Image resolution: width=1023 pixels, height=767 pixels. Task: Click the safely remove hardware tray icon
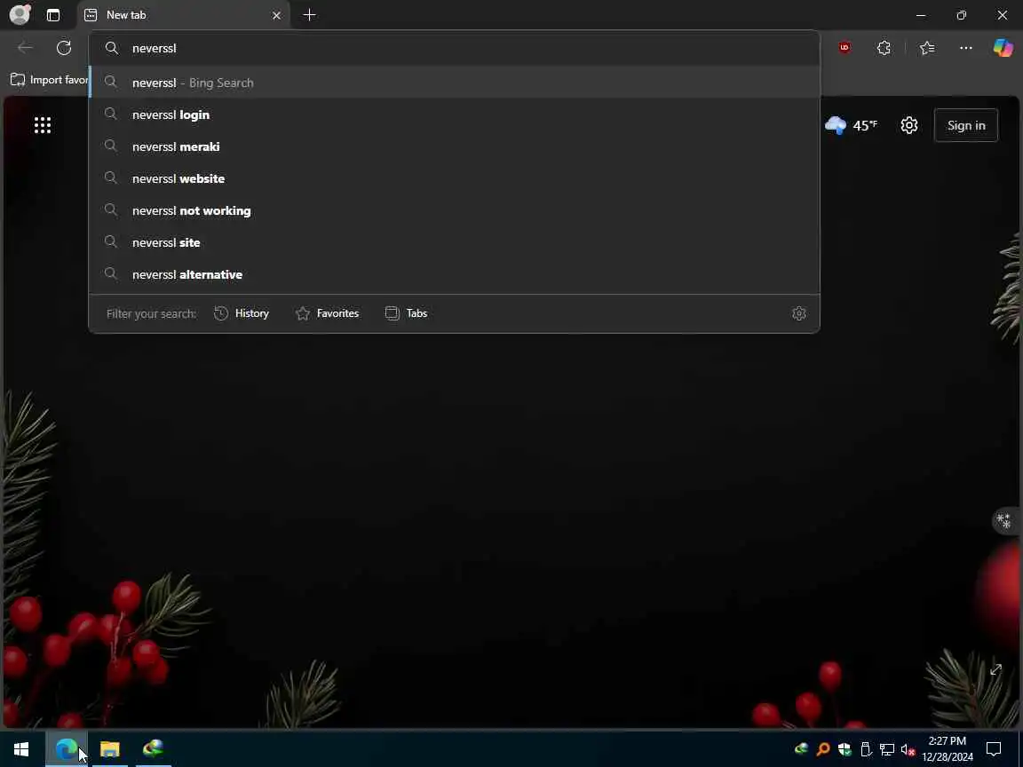866,749
